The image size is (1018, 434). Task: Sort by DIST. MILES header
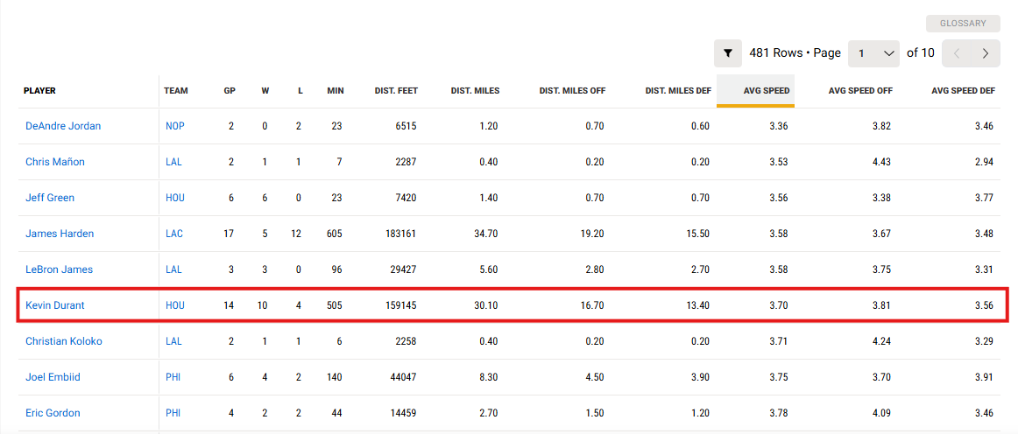tap(474, 91)
